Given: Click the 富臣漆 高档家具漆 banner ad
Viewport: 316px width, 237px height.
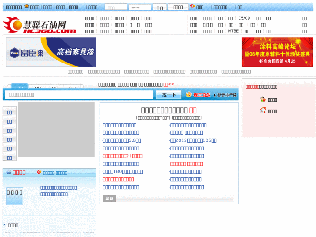Looking at the screenshot, I should click(x=51, y=52).
